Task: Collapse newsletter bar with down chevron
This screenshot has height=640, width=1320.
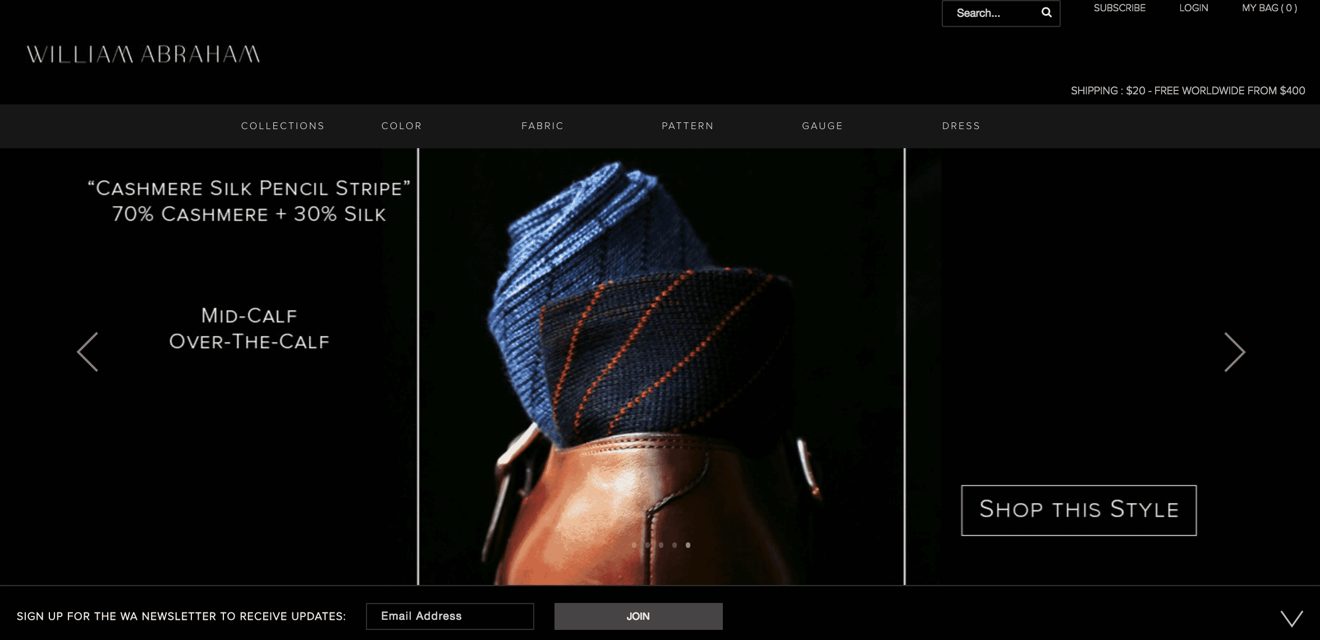Action: point(1291,618)
